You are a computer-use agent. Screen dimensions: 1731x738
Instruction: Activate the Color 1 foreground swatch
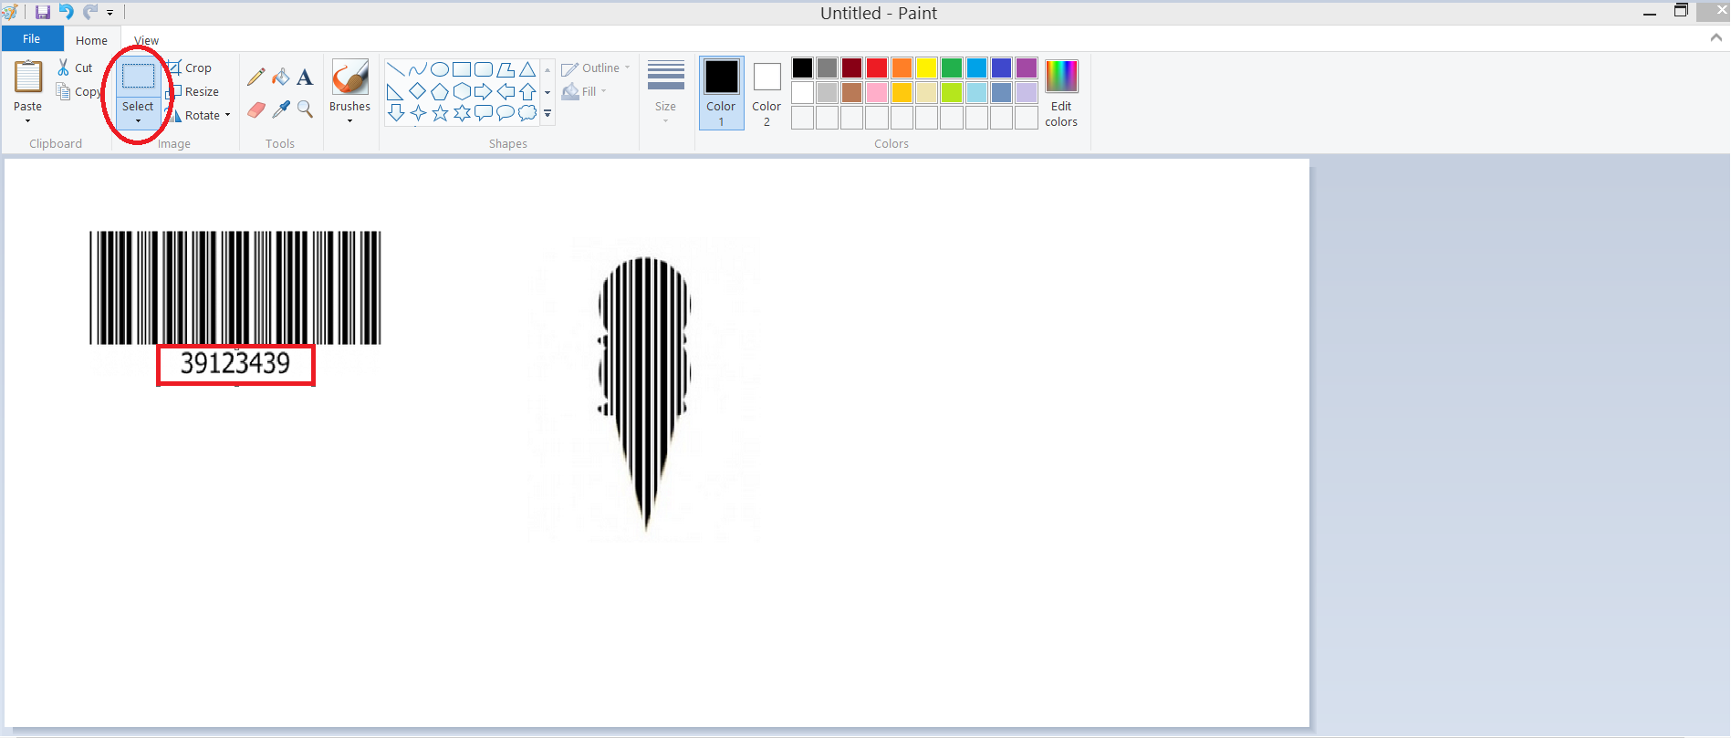721,92
